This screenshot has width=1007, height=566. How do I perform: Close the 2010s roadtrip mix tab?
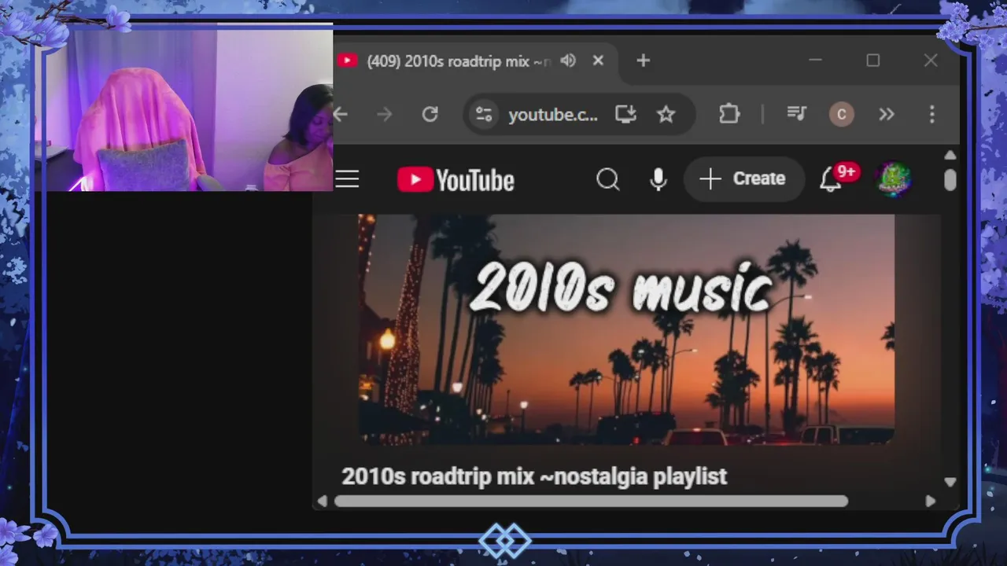[x=598, y=61]
